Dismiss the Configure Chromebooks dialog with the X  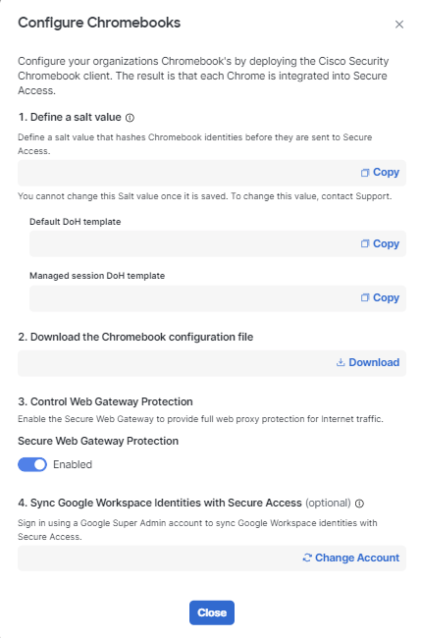pyautogui.click(x=399, y=25)
